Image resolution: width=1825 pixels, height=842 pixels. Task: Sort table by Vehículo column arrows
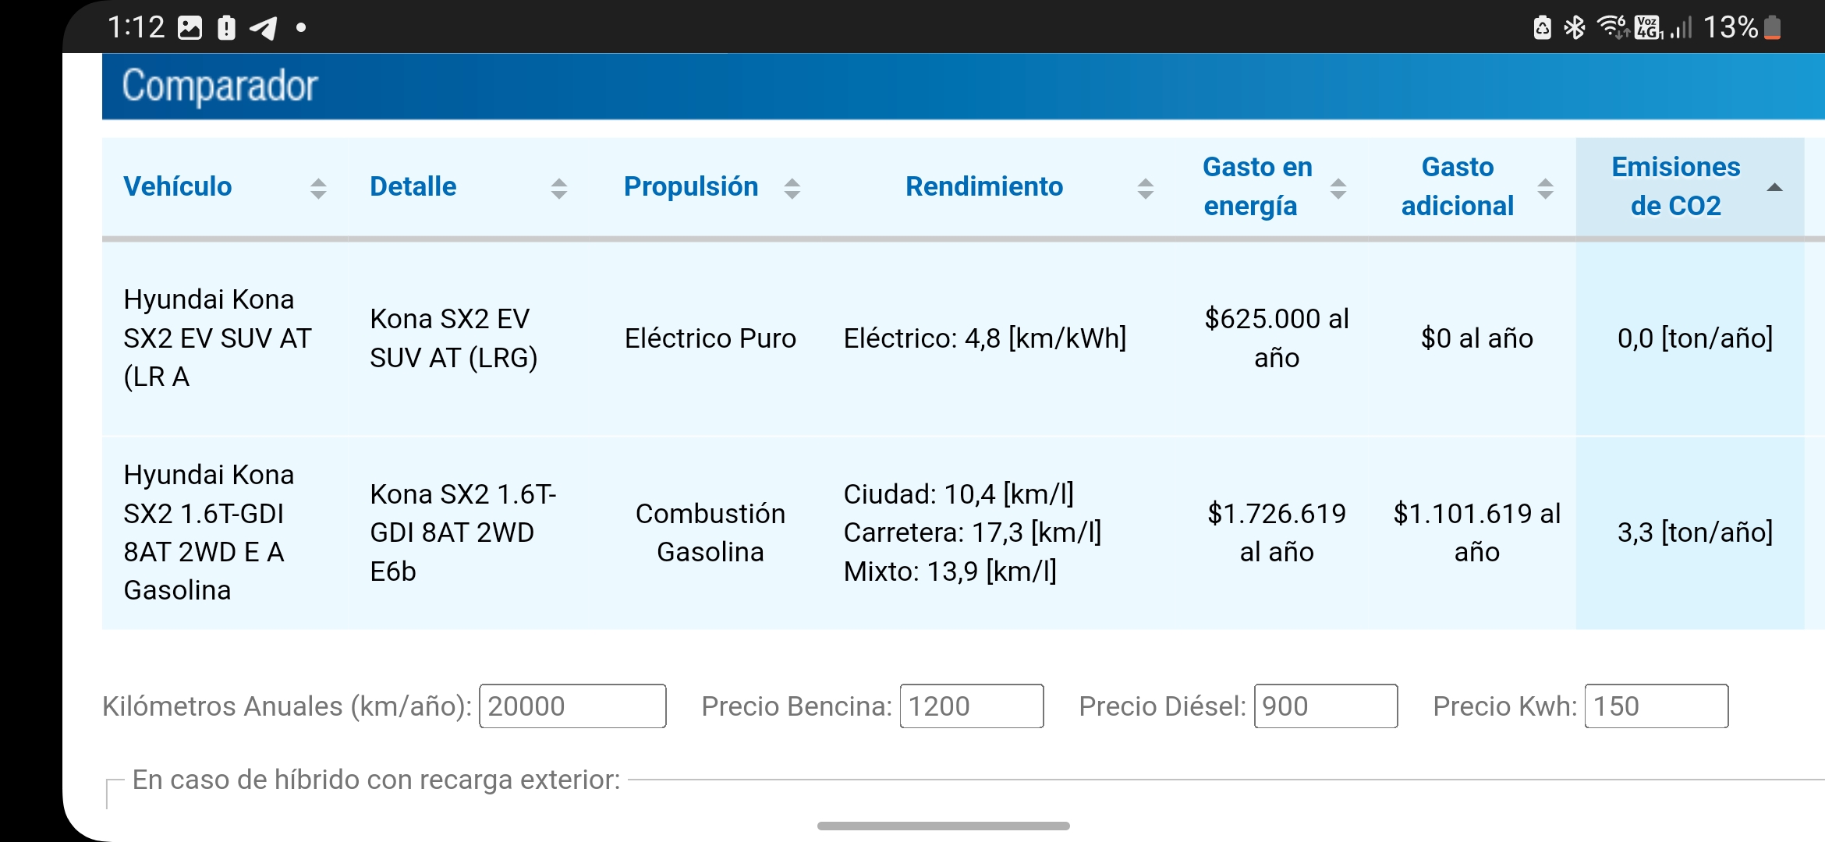318,188
